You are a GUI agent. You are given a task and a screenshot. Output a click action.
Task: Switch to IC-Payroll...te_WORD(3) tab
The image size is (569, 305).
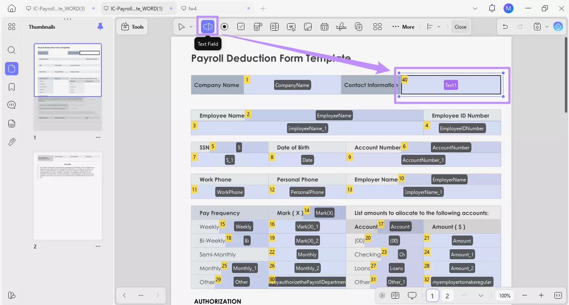tap(59, 8)
